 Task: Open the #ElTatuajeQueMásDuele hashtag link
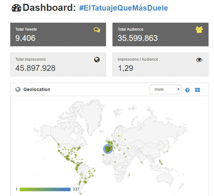(123, 8)
